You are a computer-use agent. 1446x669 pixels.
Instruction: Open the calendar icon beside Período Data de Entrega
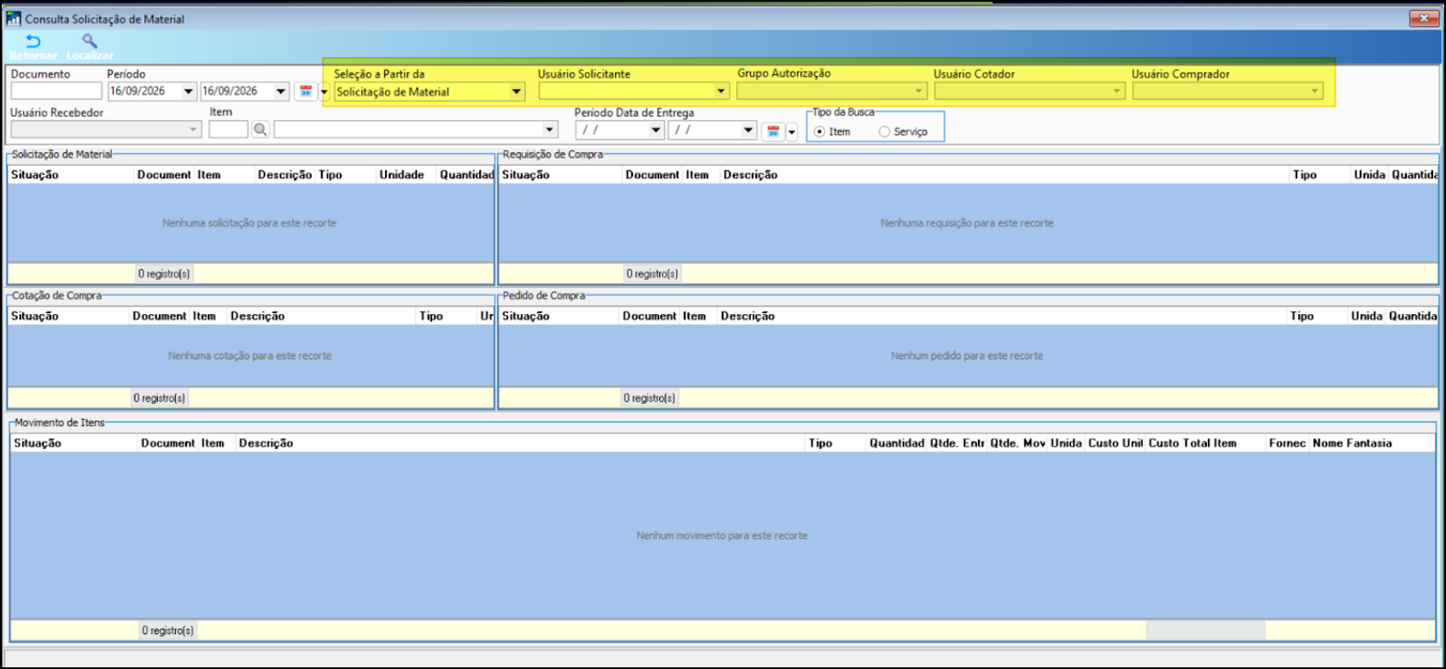(773, 131)
